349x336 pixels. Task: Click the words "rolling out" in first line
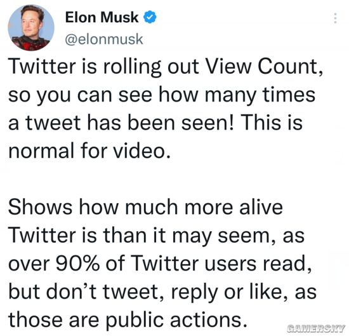tap(151, 66)
